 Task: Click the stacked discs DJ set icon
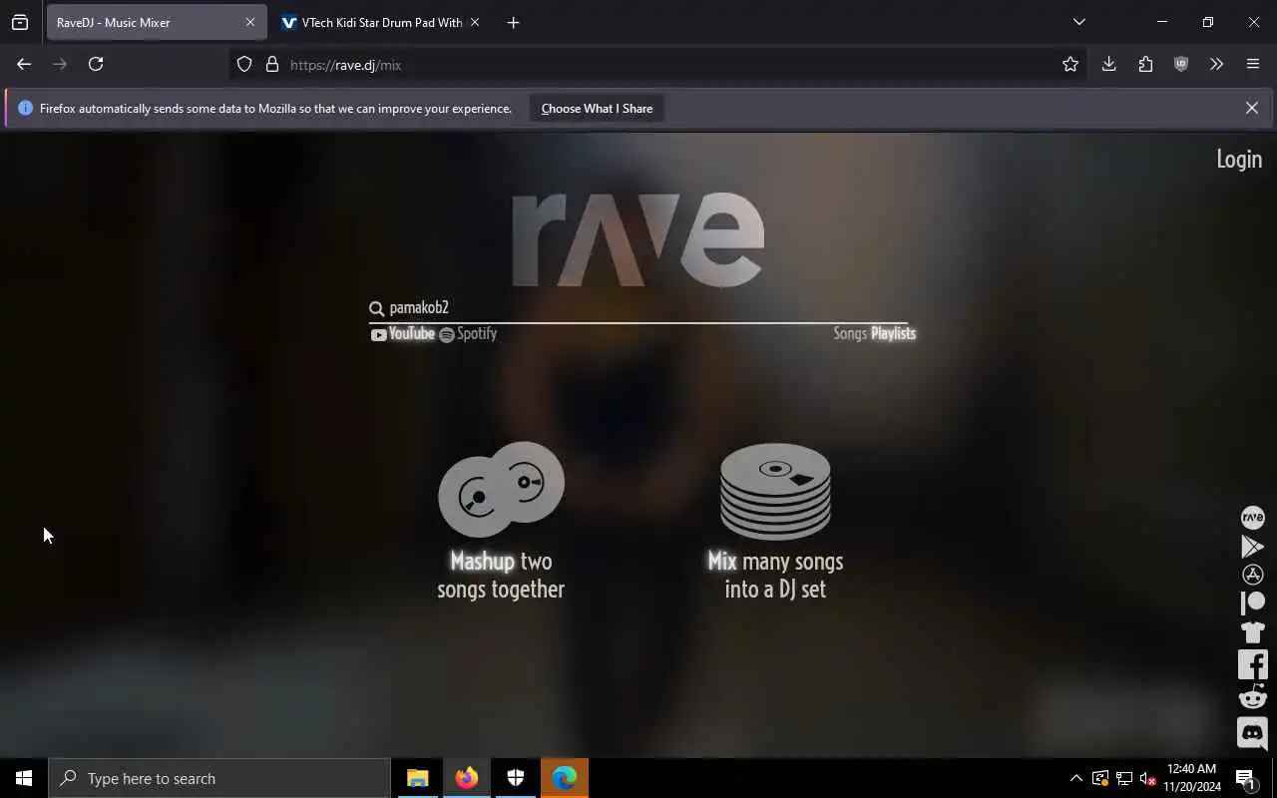(x=775, y=492)
